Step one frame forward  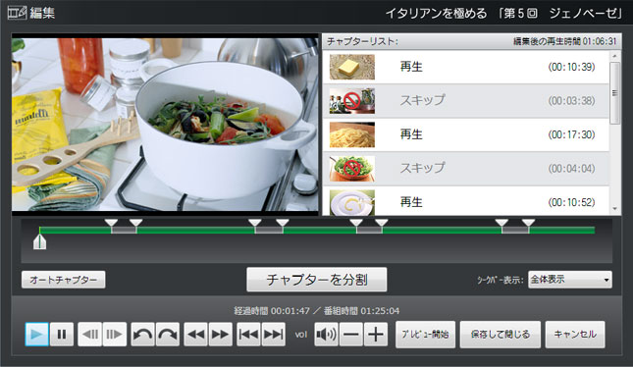tap(115, 335)
